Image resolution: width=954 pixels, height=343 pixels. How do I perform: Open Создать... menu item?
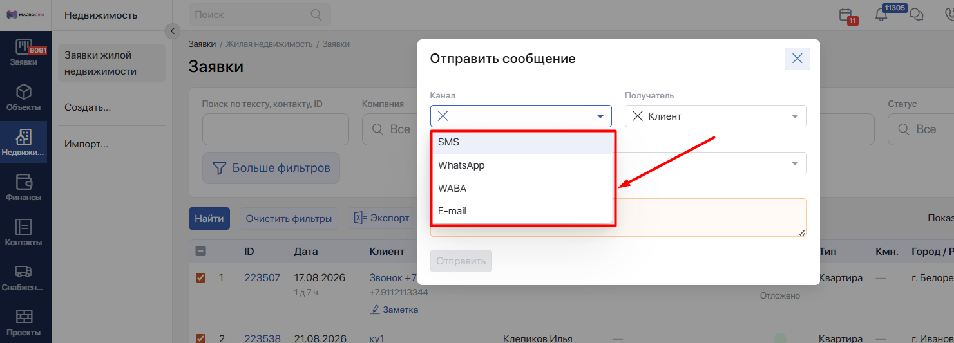(88, 107)
